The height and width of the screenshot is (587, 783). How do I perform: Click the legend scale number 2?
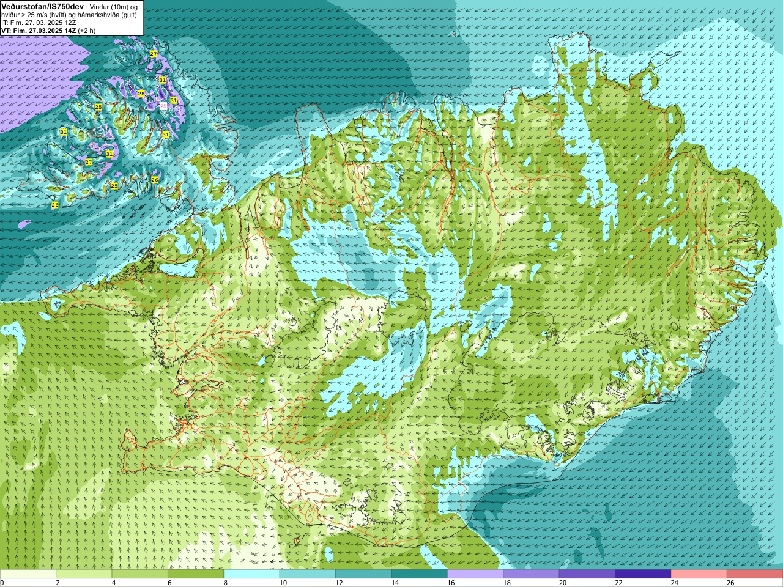[x=58, y=583]
